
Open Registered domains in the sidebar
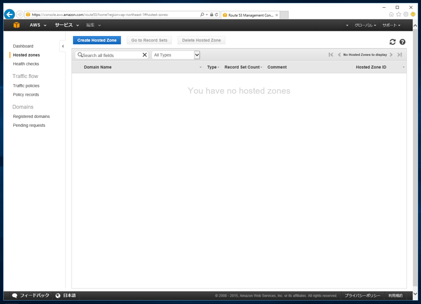(x=32, y=116)
